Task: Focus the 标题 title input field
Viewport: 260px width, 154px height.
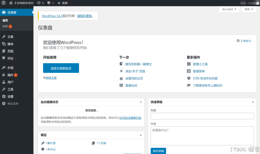Action: point(202,116)
